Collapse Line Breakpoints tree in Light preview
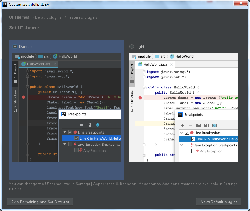Screen dimensions: 250x211 tap(181, 133)
